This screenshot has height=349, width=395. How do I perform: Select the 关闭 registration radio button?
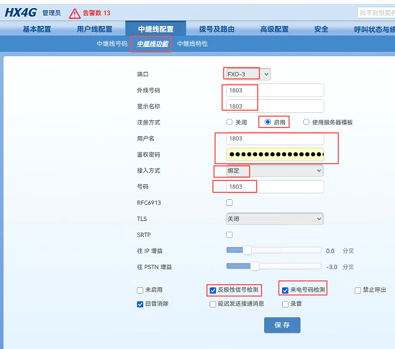pyautogui.click(x=229, y=122)
